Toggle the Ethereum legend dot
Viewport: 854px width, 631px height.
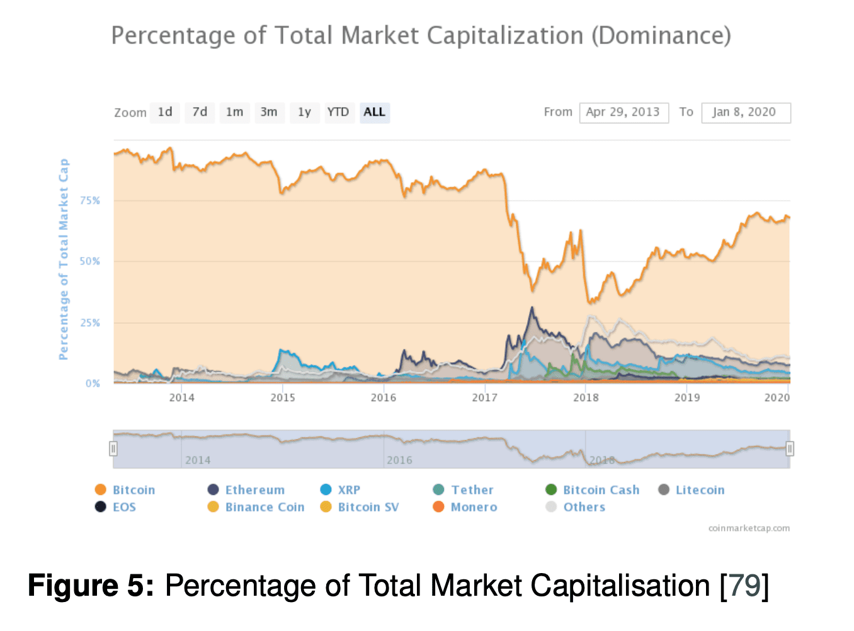click(x=213, y=490)
